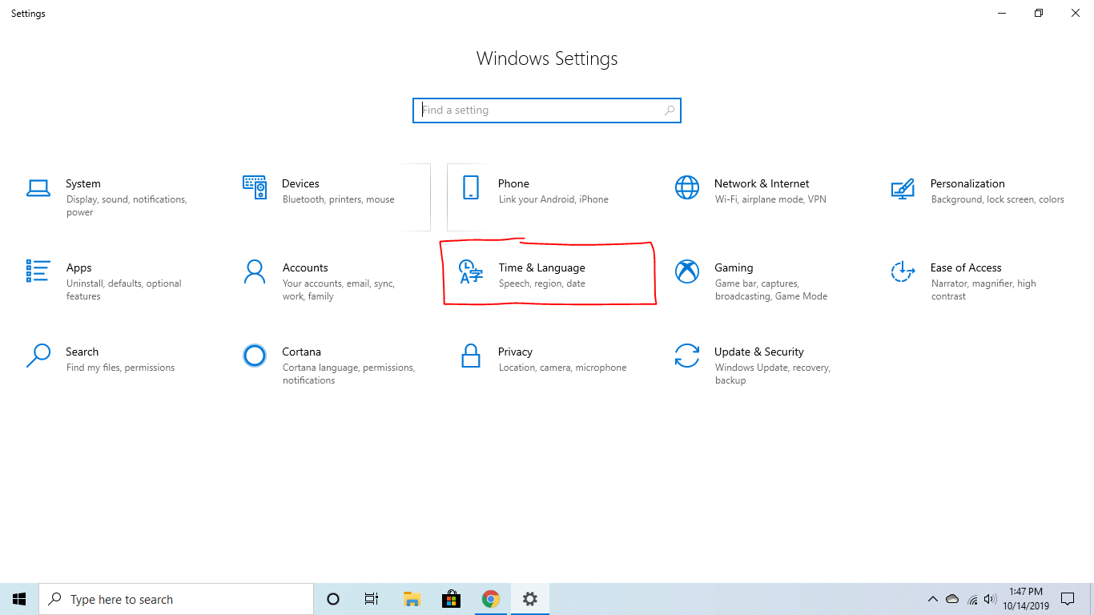Click the Wi-Fi network tray icon

coord(972,599)
